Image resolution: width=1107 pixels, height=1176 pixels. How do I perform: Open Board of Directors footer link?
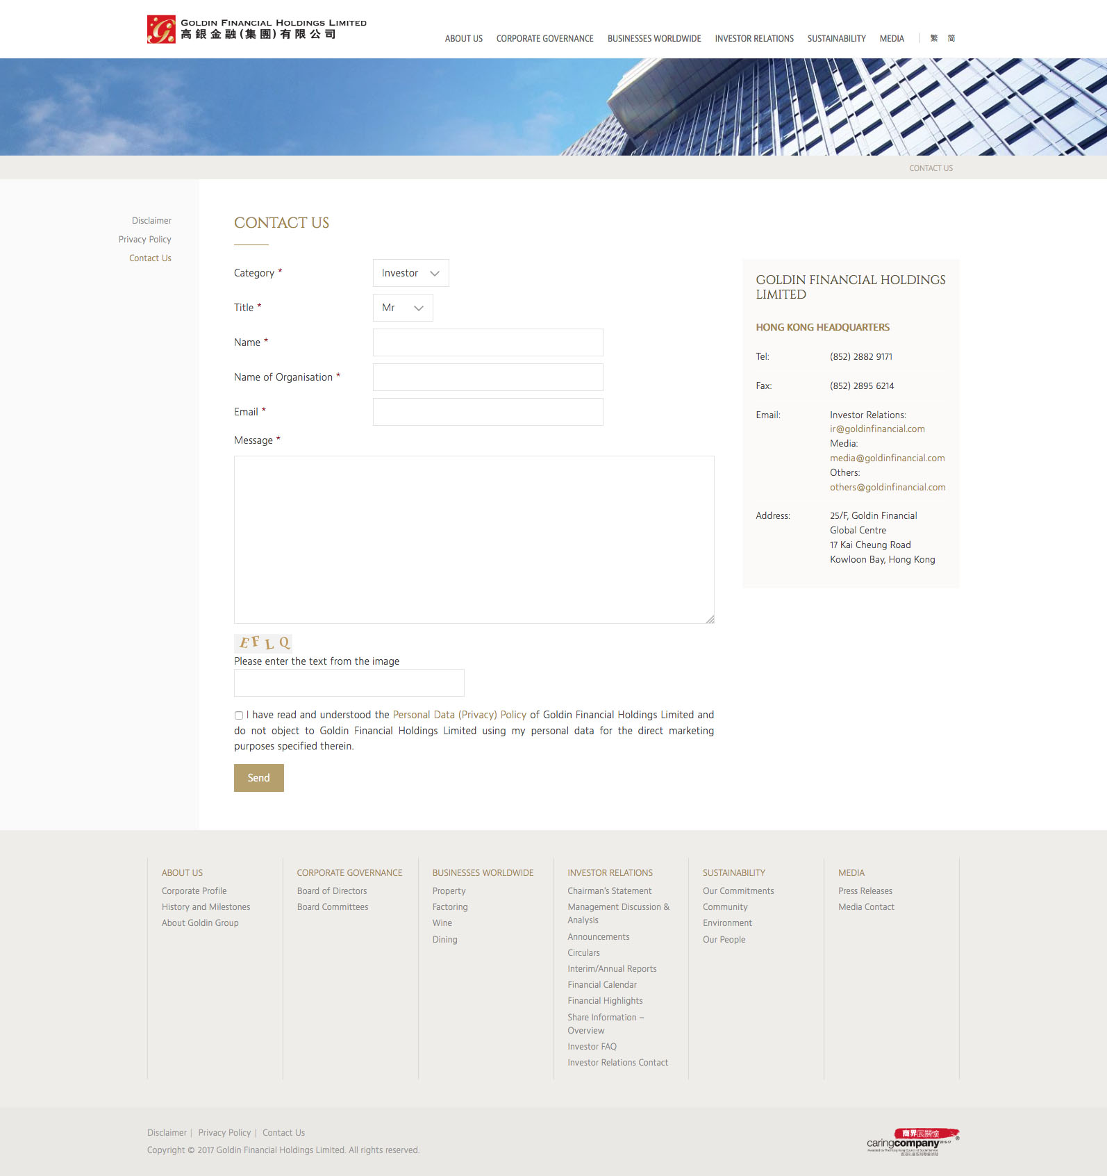[x=332, y=891]
